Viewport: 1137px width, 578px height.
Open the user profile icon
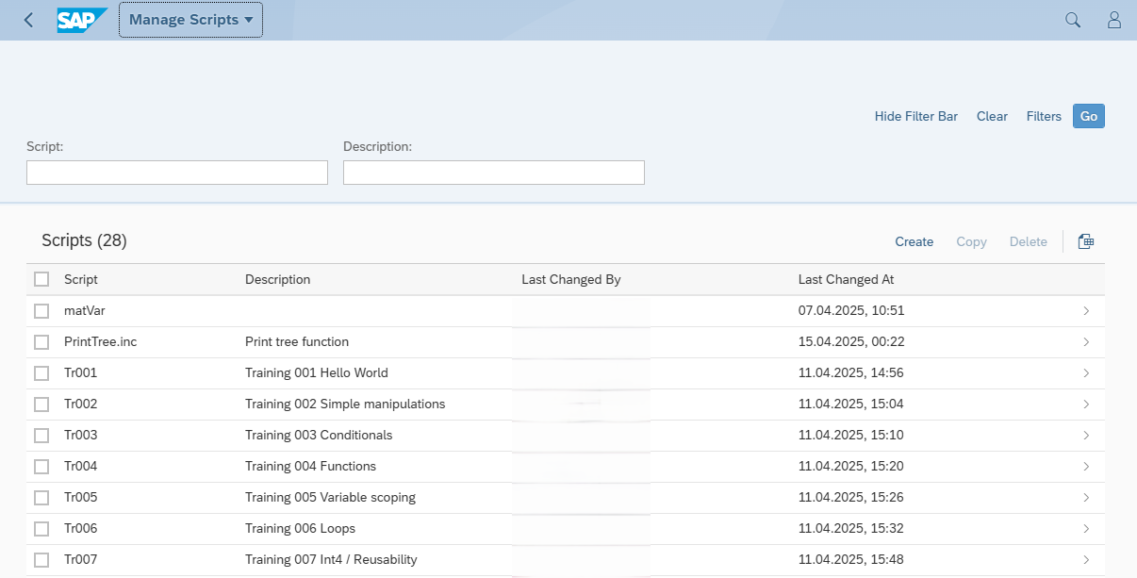tap(1114, 20)
